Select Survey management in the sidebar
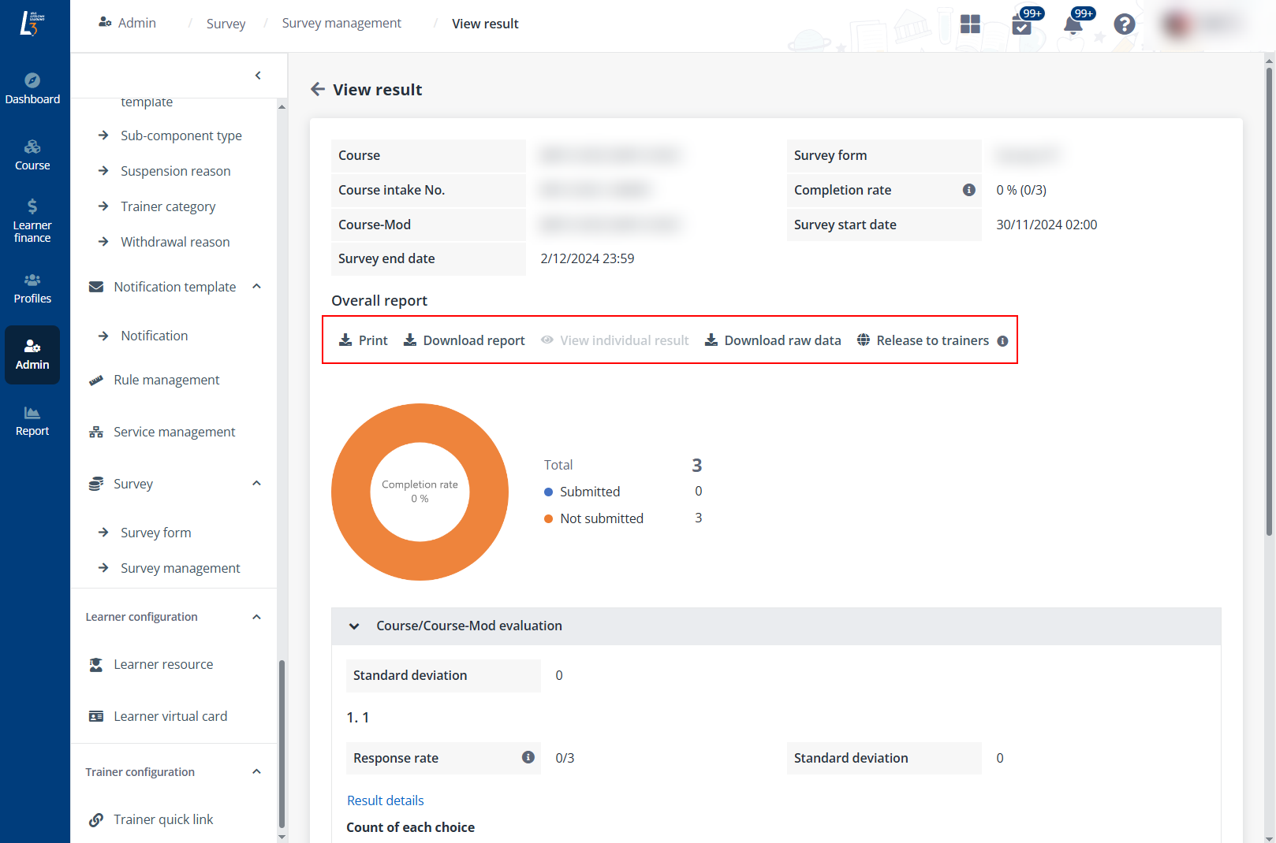The height and width of the screenshot is (843, 1276). click(180, 568)
